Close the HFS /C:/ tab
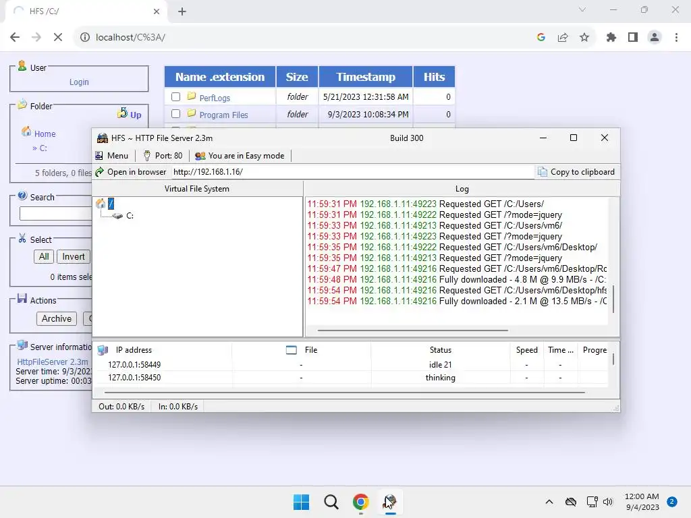This screenshot has height=518, width=691. (x=157, y=11)
